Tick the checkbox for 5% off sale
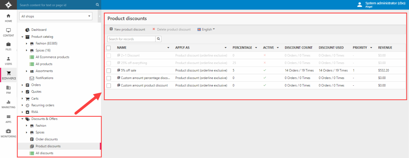 [109, 70]
